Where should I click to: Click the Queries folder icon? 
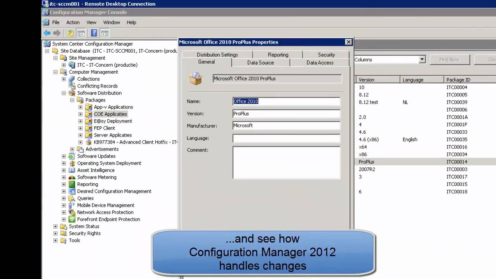(x=72, y=198)
